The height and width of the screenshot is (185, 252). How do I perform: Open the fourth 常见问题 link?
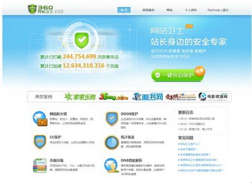coord(198,160)
